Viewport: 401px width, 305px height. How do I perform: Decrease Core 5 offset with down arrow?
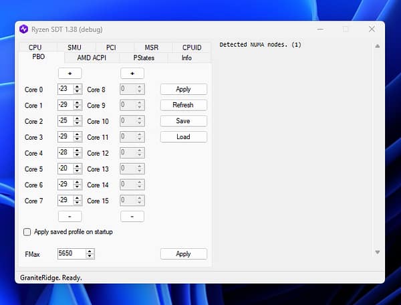pyautogui.click(x=78, y=171)
